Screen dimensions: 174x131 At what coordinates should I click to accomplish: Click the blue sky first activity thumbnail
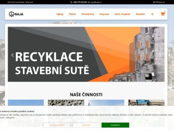click(26, 103)
